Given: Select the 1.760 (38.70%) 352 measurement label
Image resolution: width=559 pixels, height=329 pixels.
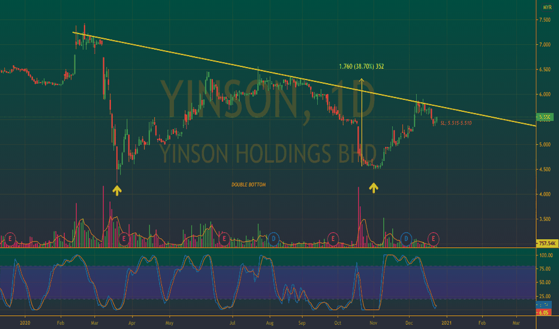Looking at the screenshot, I should [362, 66].
